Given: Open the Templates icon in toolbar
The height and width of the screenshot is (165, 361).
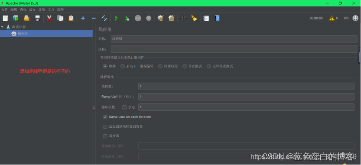Looking at the screenshot, I should pyautogui.click(x=16, y=18).
